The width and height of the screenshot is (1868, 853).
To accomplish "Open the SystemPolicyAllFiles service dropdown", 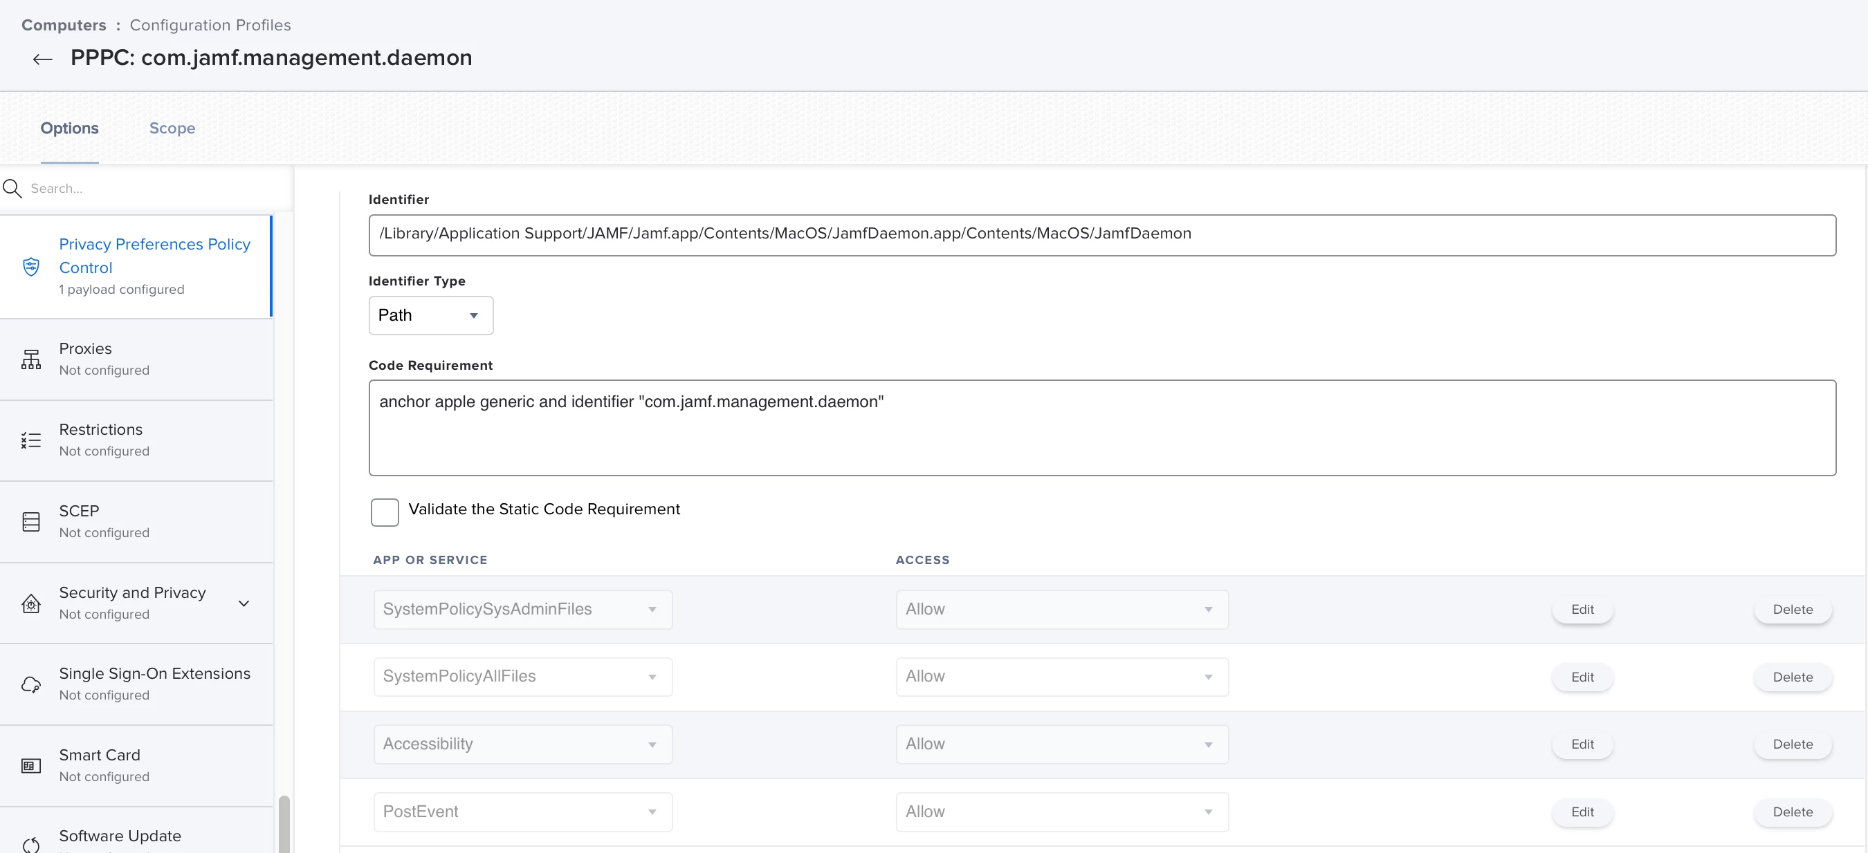I will tap(523, 677).
